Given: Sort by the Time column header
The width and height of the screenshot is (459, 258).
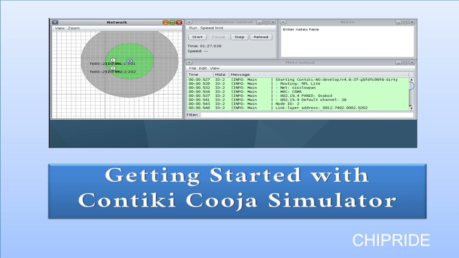Looking at the screenshot, I should 200,75.
